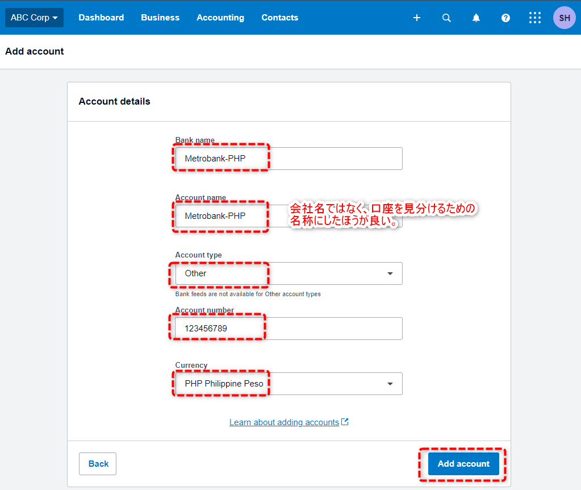Open the notifications bell icon
The width and height of the screenshot is (581, 490).
click(x=476, y=18)
